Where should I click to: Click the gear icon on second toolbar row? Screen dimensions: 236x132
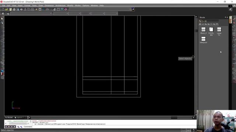coord(3,14)
